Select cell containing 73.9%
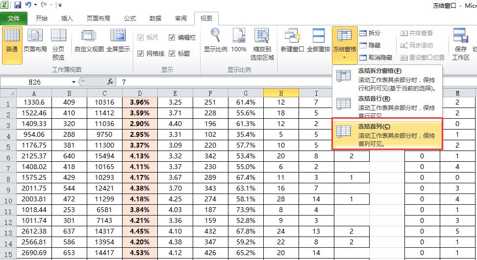Screen dimensions: 477x260 (x=246, y=210)
